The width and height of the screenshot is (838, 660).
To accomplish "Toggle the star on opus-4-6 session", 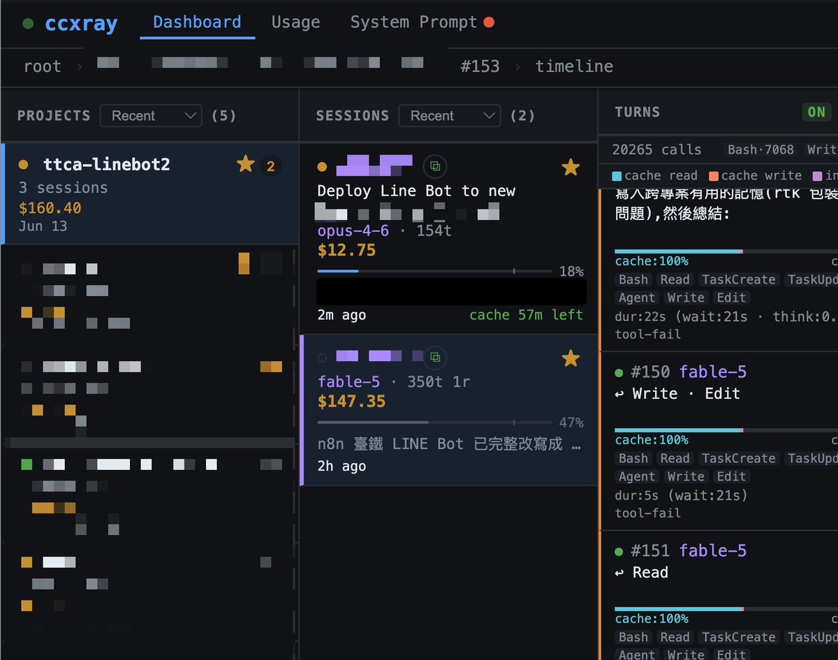I will coord(571,167).
